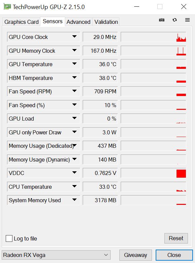Expand the System Memory Used dropdown
The height and width of the screenshot is (263, 195).
pyautogui.click(x=74, y=200)
